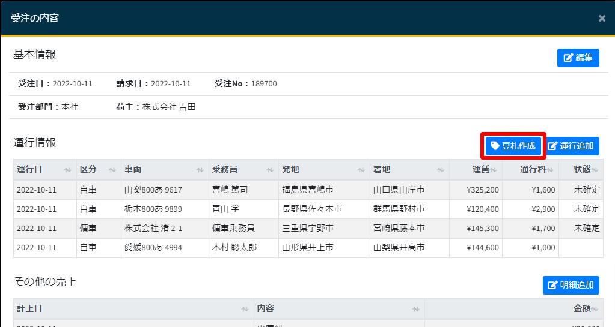Click the 運行追加 button

(x=571, y=146)
